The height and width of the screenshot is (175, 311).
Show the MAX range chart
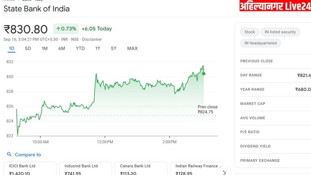tap(132, 49)
